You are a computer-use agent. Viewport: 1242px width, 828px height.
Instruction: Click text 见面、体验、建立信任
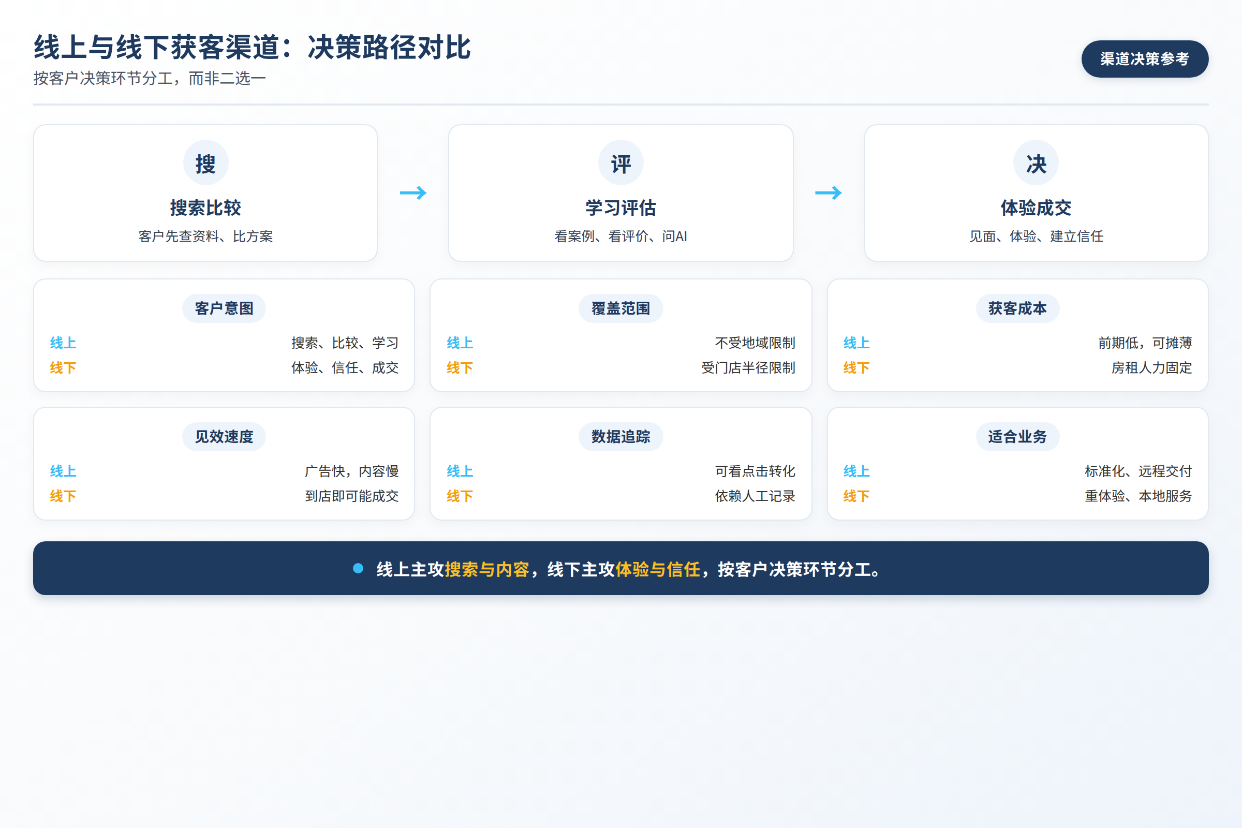tap(1036, 236)
